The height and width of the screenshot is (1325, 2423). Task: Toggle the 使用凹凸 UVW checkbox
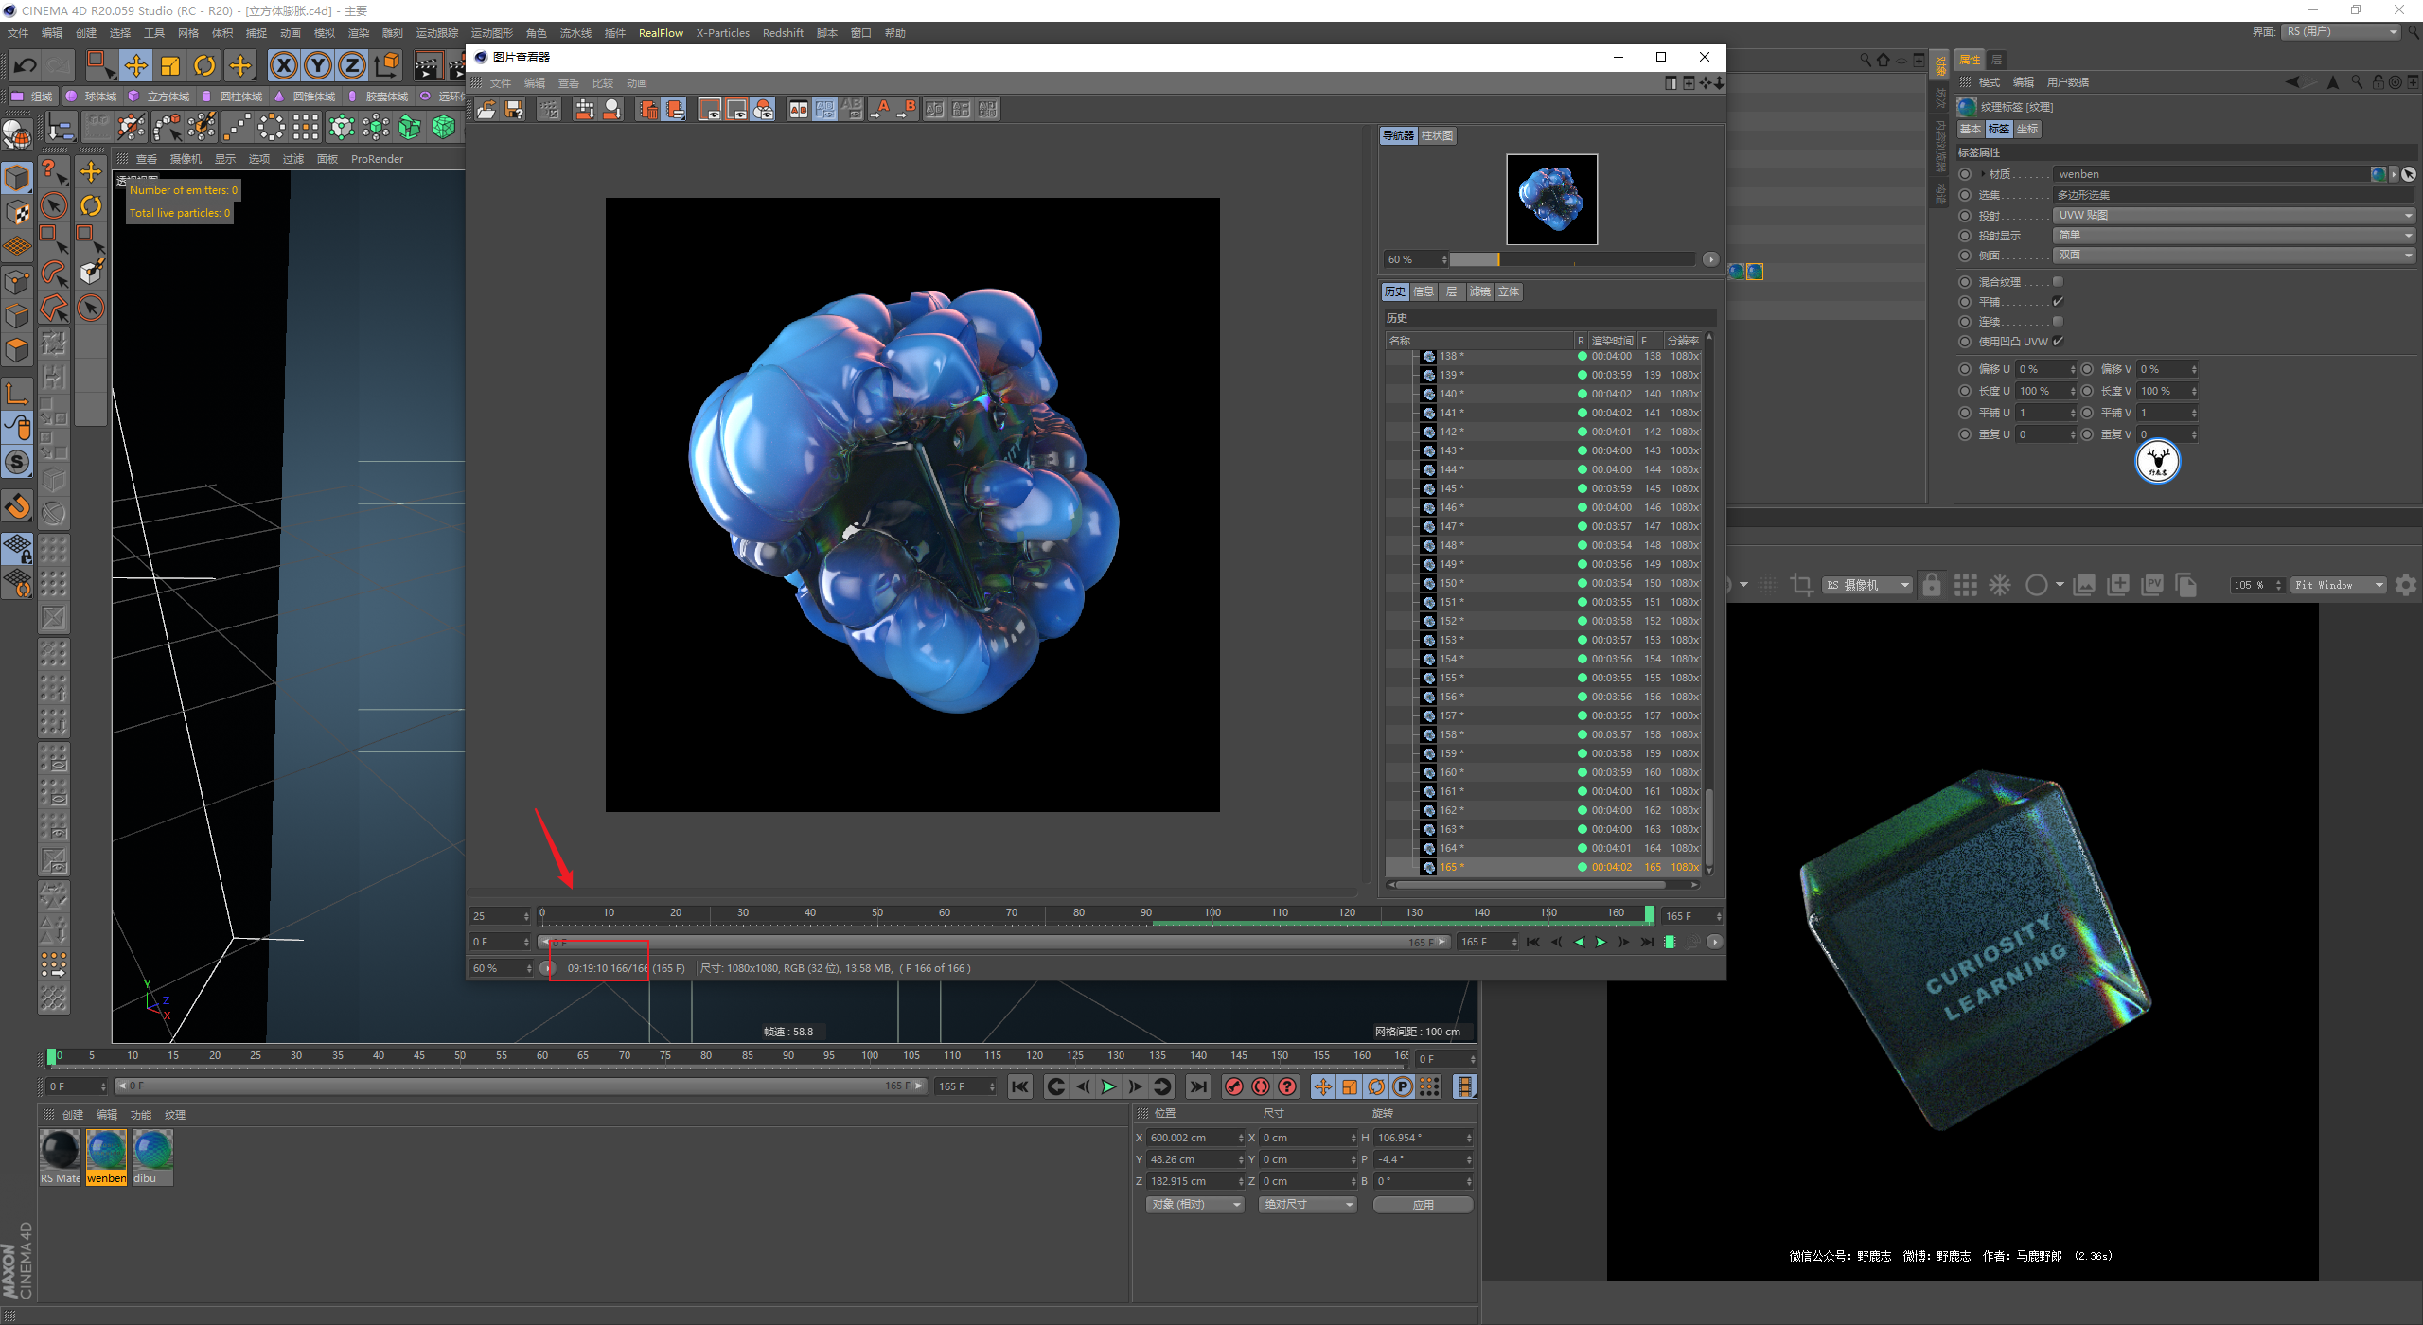pyautogui.click(x=2058, y=341)
